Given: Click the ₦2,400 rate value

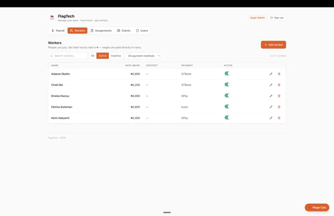Looking at the screenshot, I should click(135, 118).
